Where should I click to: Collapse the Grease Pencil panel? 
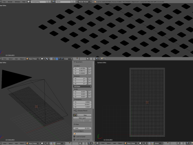click(x=74, y=111)
